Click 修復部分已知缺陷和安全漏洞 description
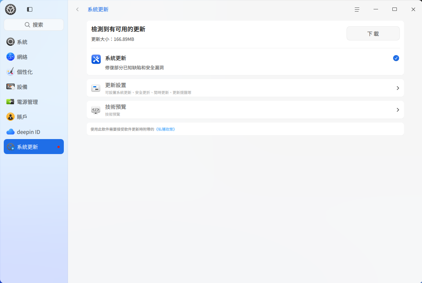422x283 pixels. pyautogui.click(x=134, y=68)
